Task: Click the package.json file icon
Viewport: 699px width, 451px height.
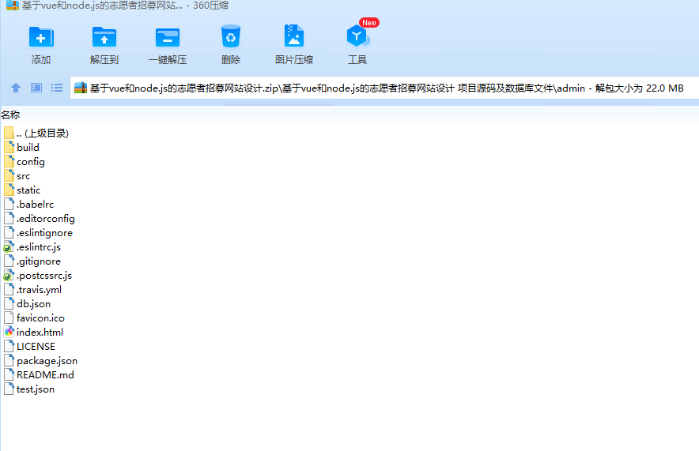Action: point(9,361)
